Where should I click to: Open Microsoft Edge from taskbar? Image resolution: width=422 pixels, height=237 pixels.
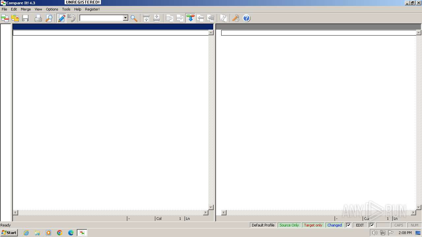[71, 233]
